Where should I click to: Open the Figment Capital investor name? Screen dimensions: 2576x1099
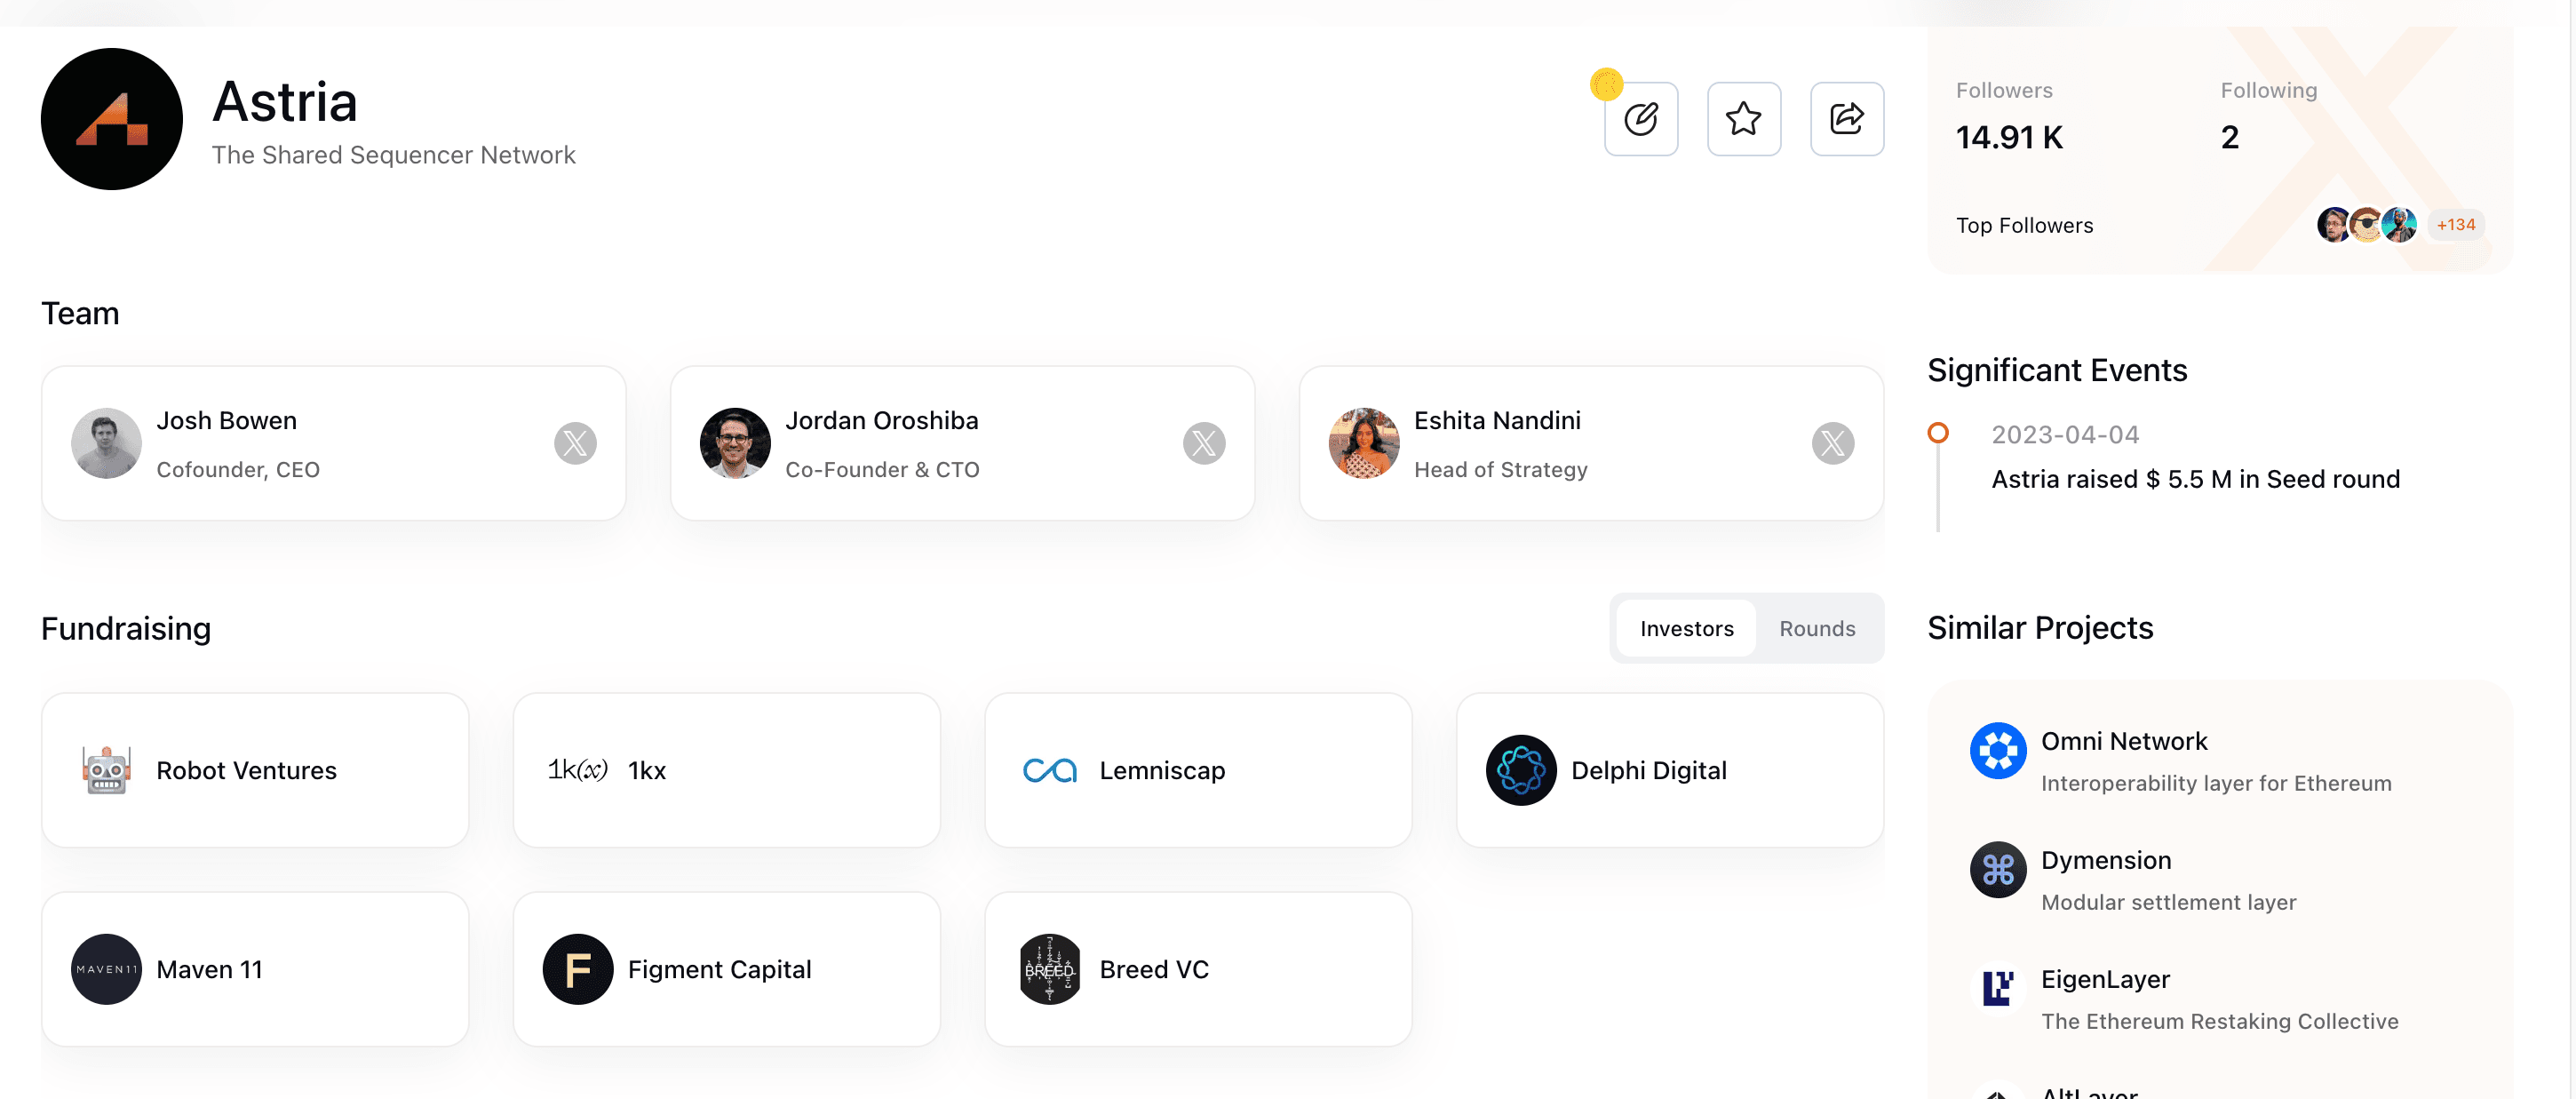tap(719, 969)
